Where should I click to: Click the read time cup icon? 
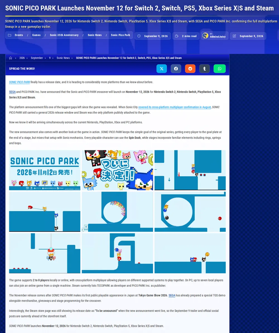[177, 36]
